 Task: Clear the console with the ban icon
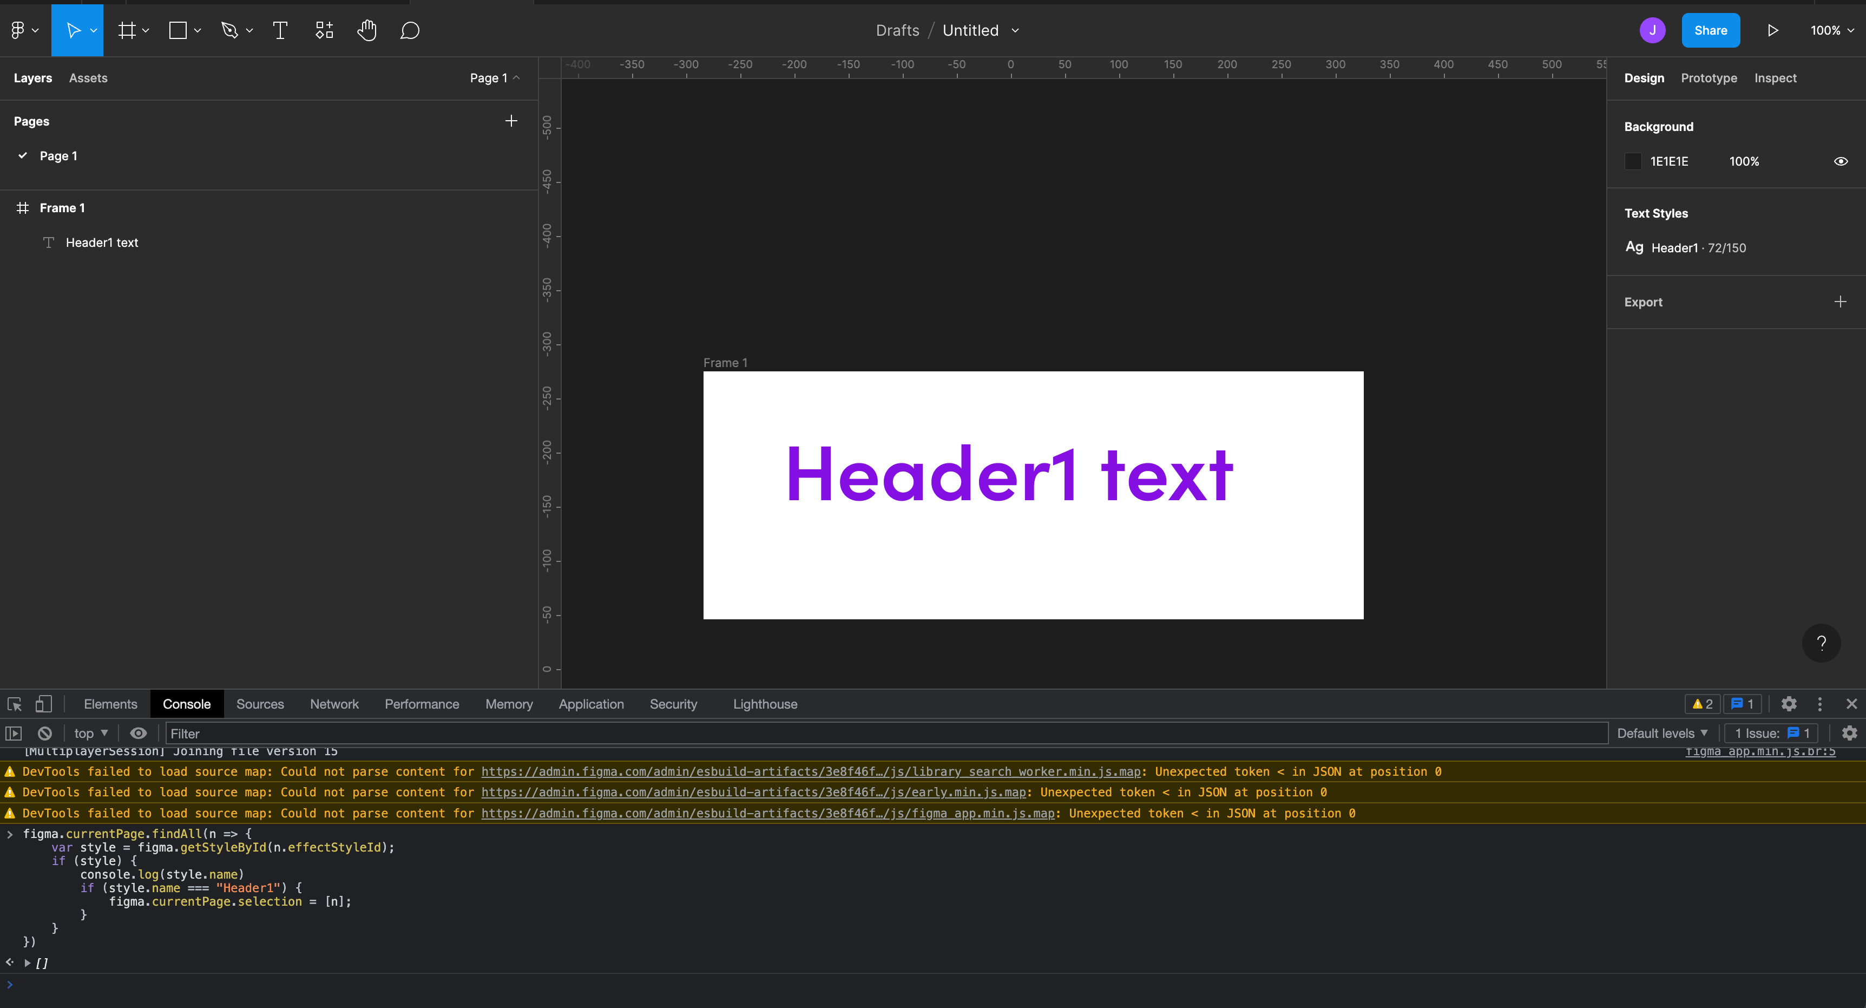(45, 734)
